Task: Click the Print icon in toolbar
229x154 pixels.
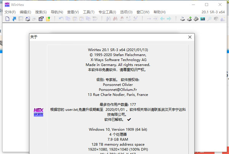Action: (28, 19)
